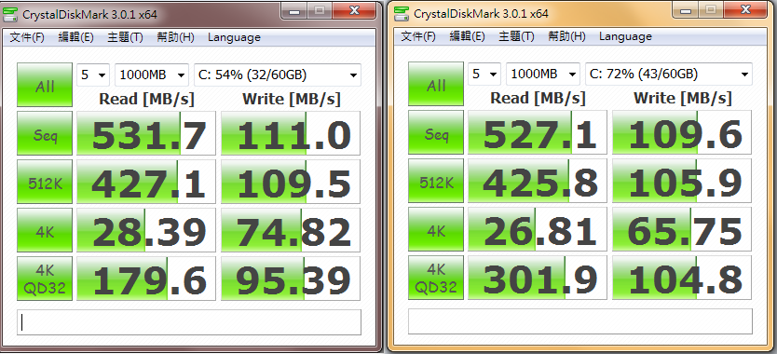
Task: Run all benchmarks in the left window
Action: pos(45,85)
